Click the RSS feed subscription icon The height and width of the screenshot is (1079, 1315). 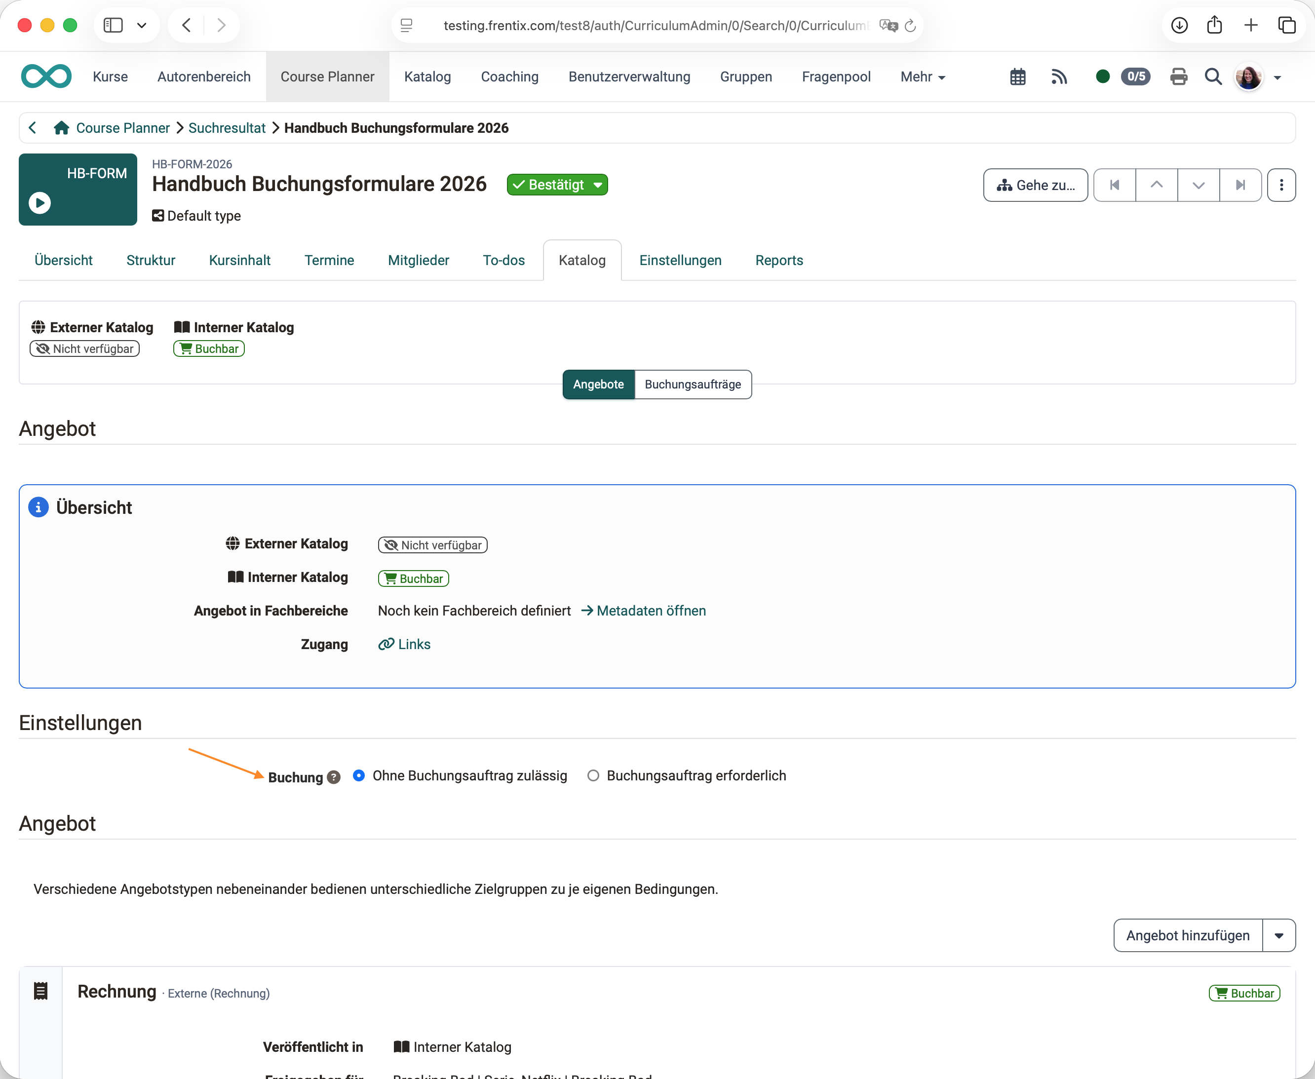(x=1059, y=77)
